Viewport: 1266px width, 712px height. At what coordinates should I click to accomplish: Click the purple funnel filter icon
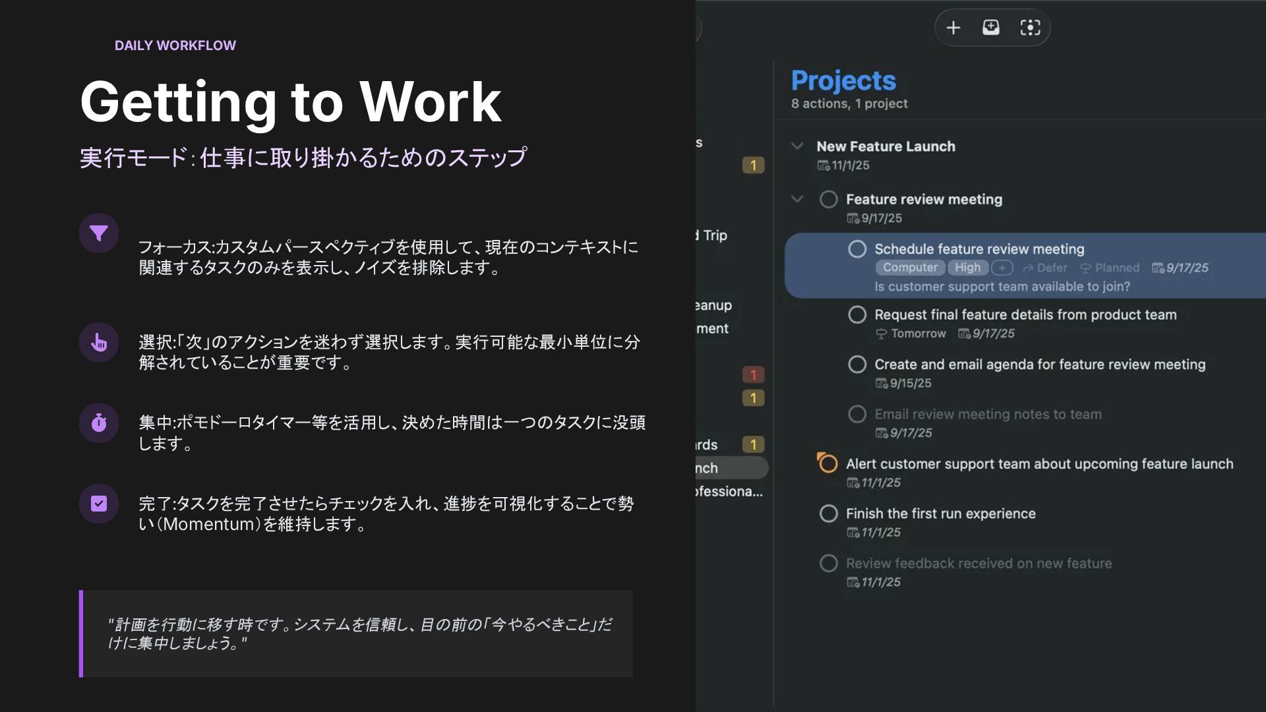pyautogui.click(x=99, y=233)
